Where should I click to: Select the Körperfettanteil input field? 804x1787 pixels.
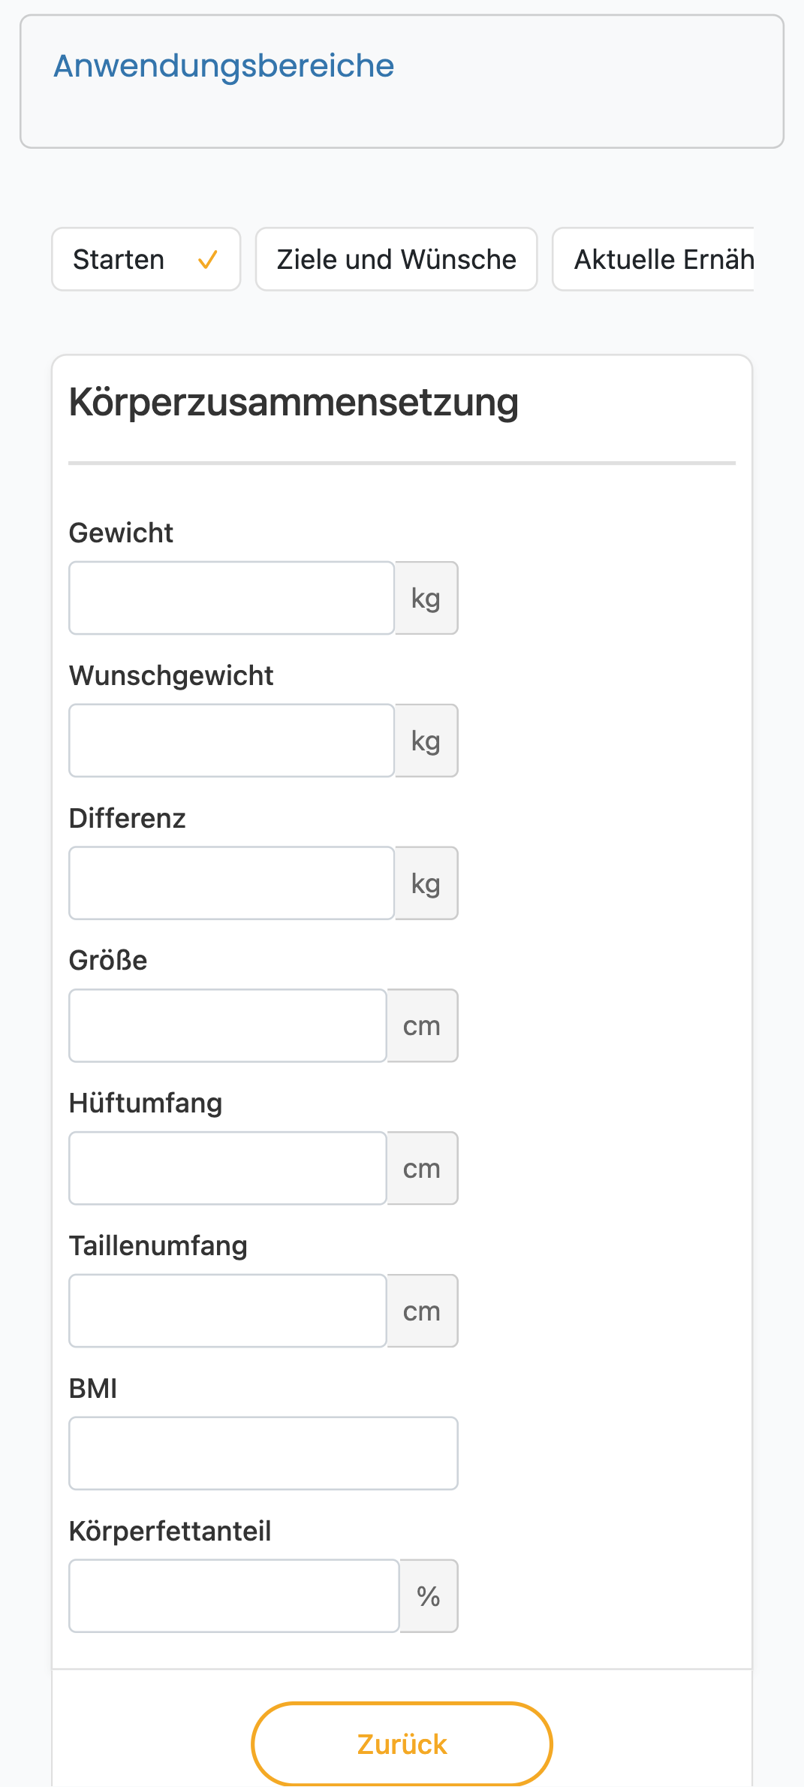(x=233, y=1595)
